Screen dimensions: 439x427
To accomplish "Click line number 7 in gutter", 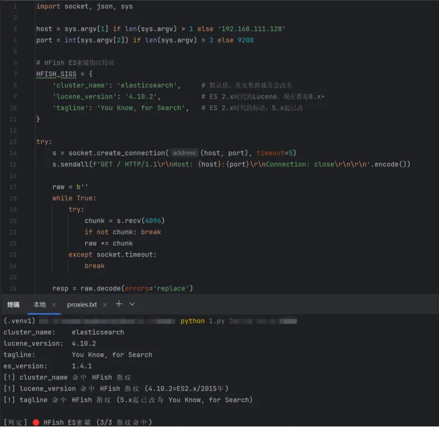I will [x=15, y=74].
